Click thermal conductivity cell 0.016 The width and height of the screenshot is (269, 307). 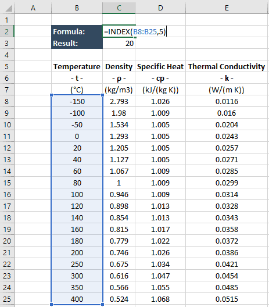[227, 113]
